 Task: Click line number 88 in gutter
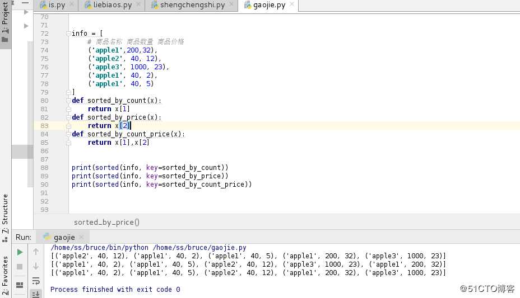pos(44,168)
